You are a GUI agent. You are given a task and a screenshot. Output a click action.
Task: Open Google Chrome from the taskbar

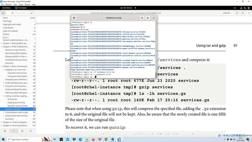click(x=106, y=139)
